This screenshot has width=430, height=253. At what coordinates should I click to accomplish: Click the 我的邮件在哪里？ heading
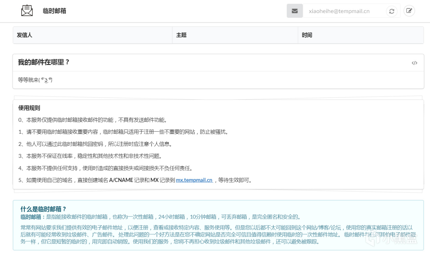tap(44, 62)
